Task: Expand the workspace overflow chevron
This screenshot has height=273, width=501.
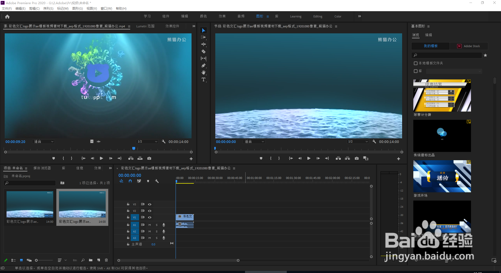Action: click(x=360, y=16)
